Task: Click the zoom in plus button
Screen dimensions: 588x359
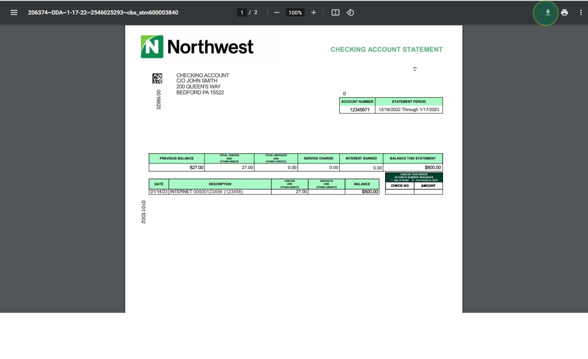Action: pyautogui.click(x=313, y=12)
